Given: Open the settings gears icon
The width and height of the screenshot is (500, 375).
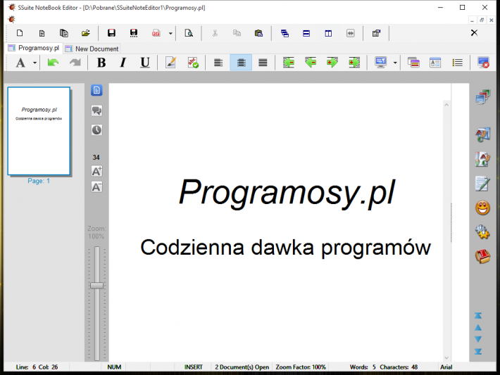Looking at the screenshot, I should click(482, 232).
